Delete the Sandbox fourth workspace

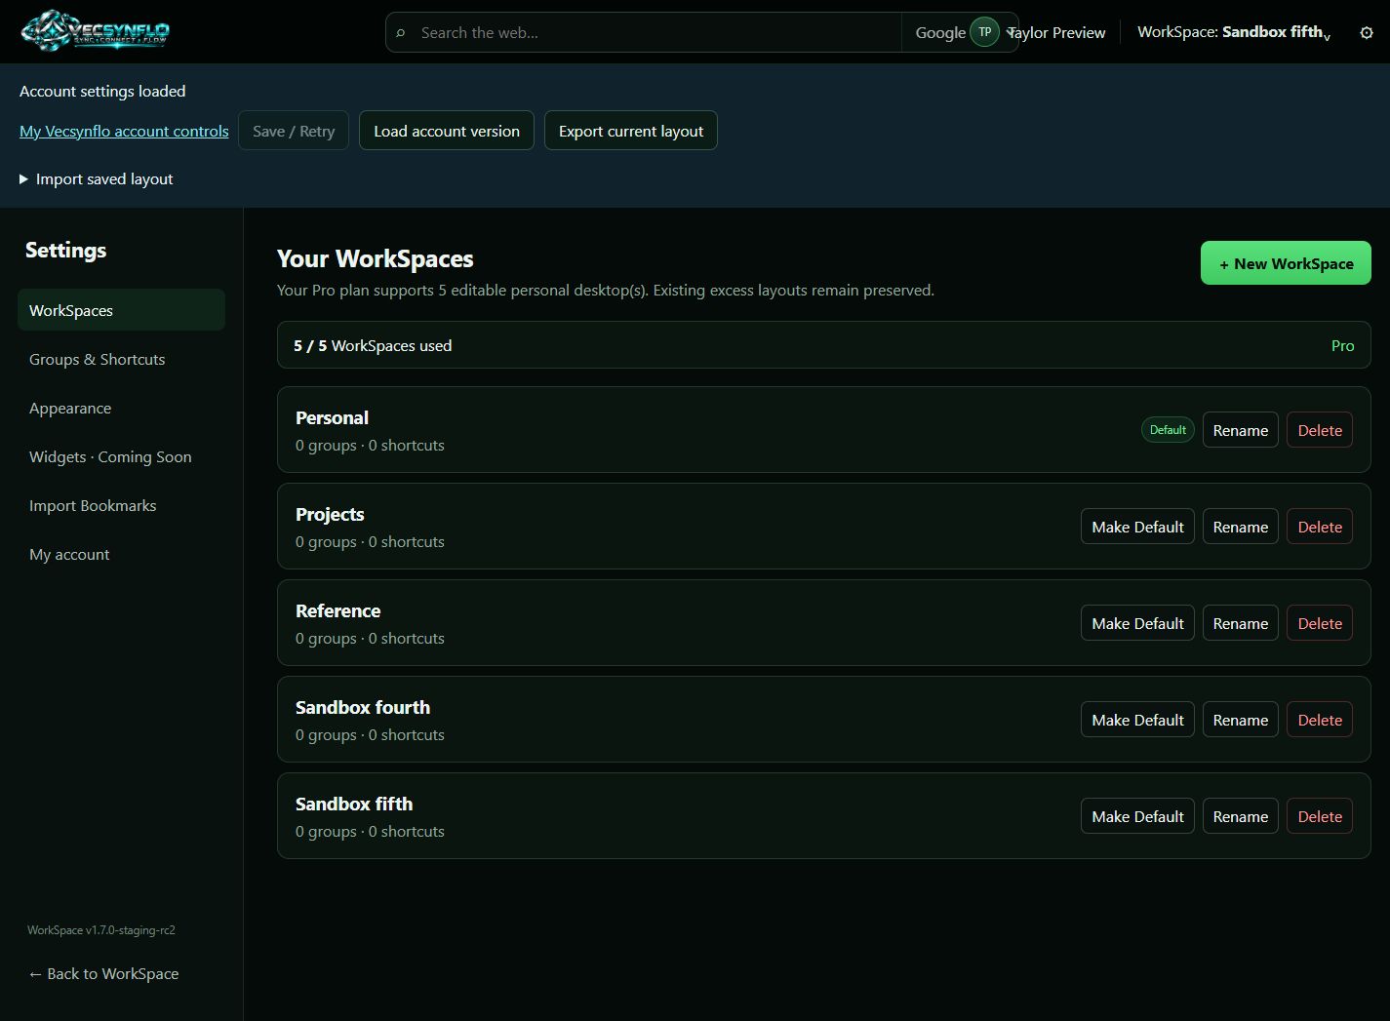pos(1320,720)
